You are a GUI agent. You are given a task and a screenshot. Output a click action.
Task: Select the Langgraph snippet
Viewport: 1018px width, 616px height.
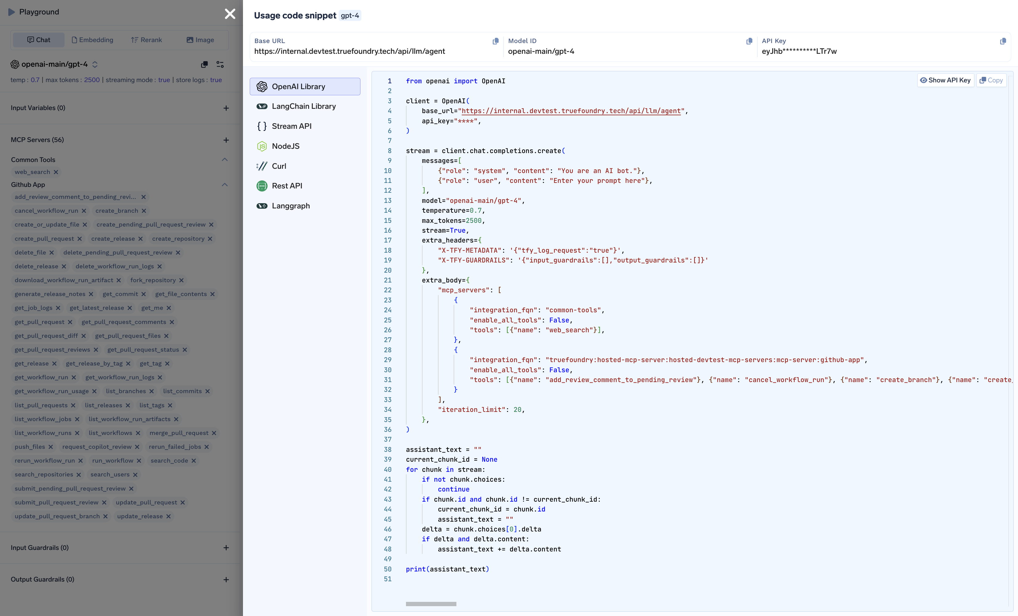(305, 206)
